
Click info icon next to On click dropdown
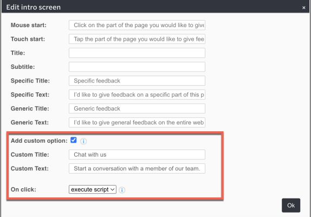coord(122,190)
